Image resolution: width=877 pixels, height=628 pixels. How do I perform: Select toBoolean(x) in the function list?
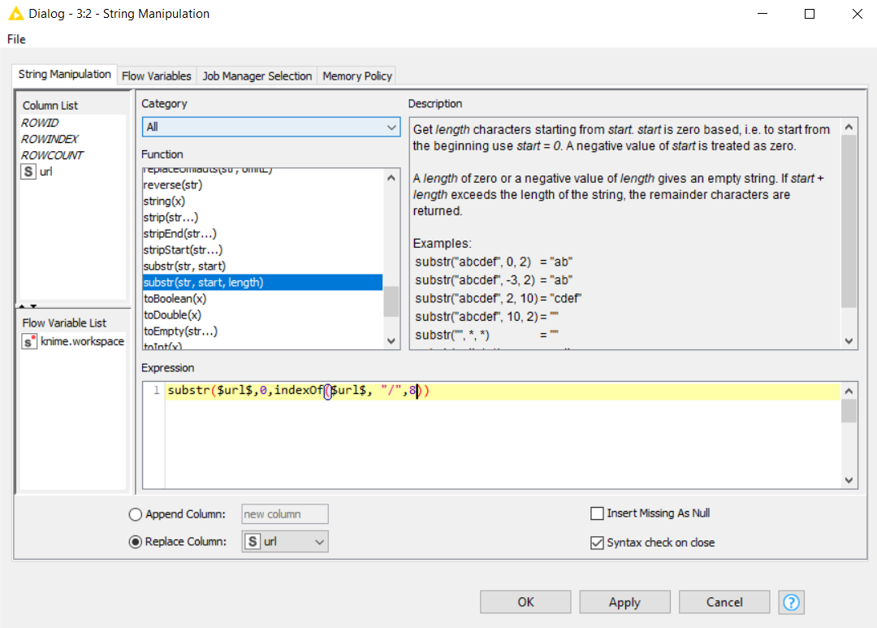point(173,299)
